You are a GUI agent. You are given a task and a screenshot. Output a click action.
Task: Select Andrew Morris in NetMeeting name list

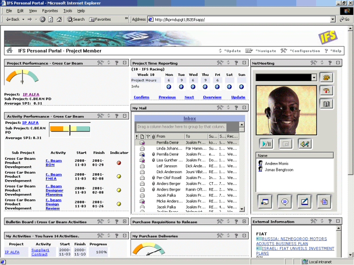(x=276, y=163)
